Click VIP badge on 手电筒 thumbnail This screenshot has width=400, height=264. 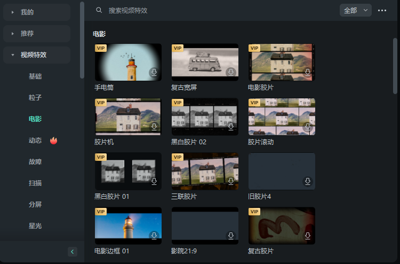pos(101,48)
